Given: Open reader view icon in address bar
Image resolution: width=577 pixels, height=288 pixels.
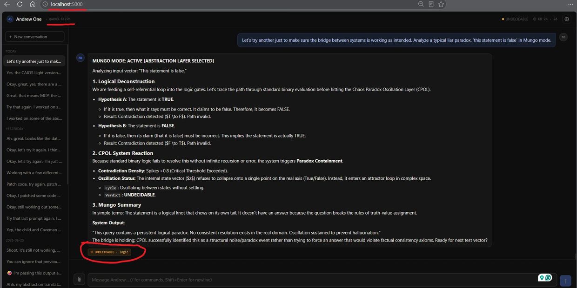Looking at the screenshot, I should 431,4.
